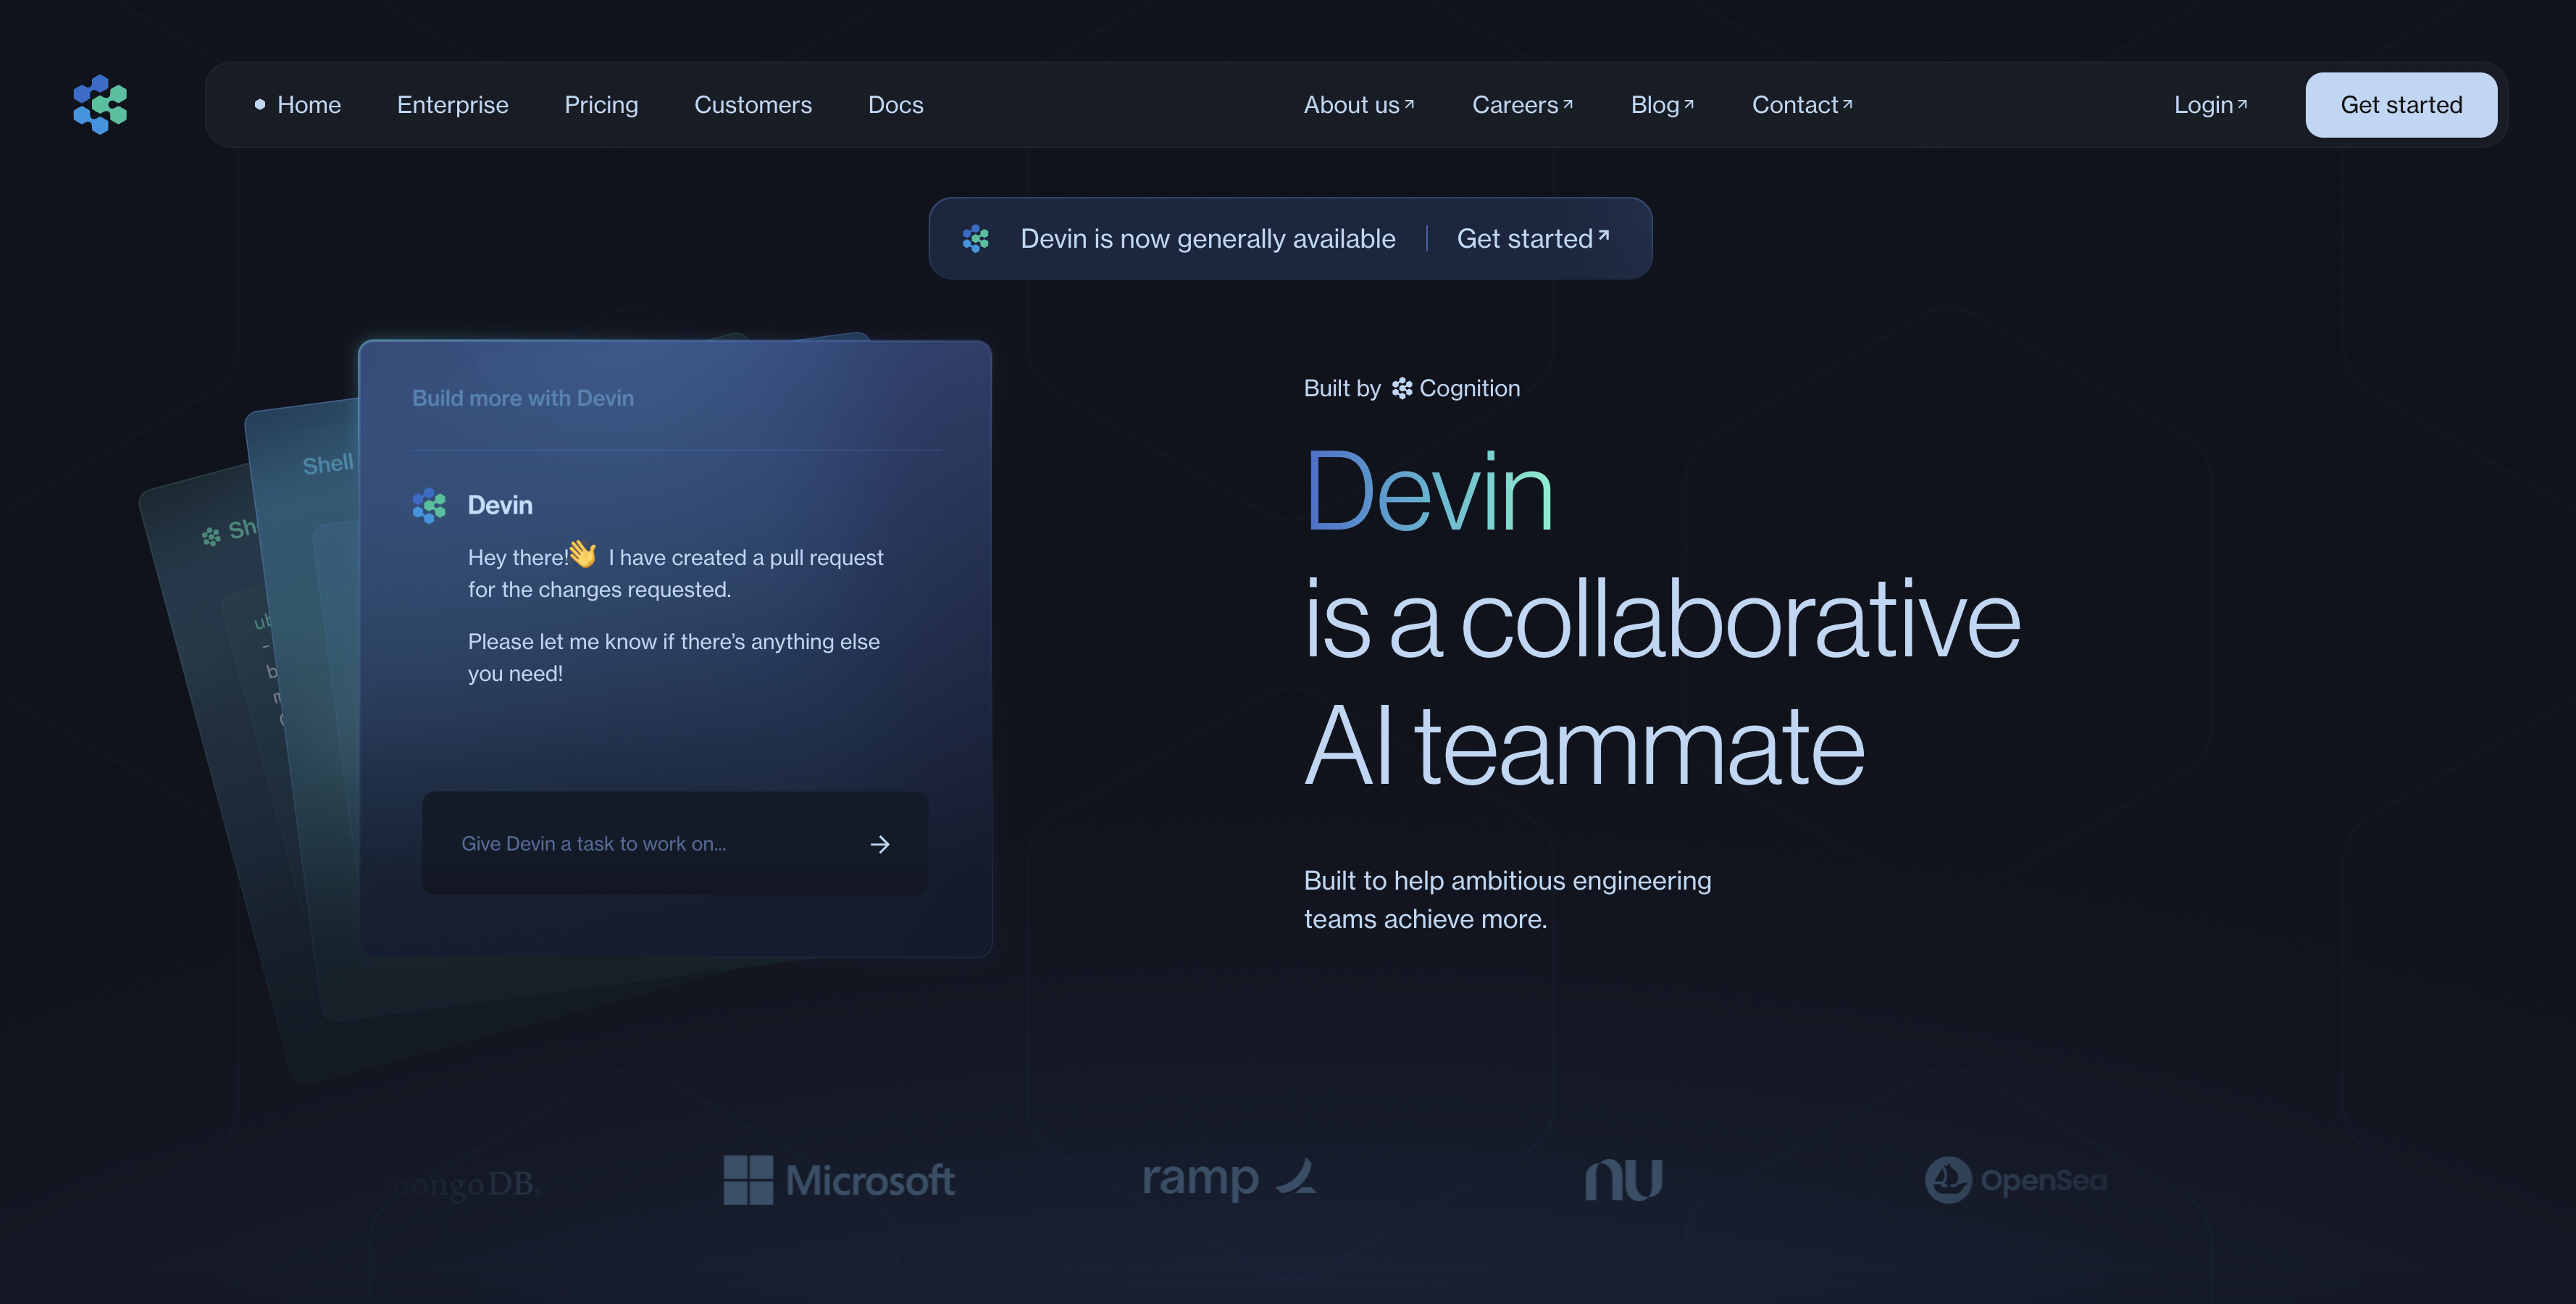Open the Contact link
The image size is (2576, 1304).
coord(1802,105)
